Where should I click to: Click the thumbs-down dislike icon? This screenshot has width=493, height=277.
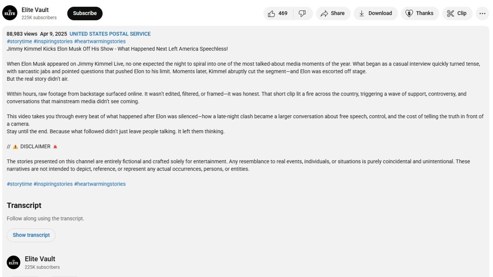click(302, 14)
